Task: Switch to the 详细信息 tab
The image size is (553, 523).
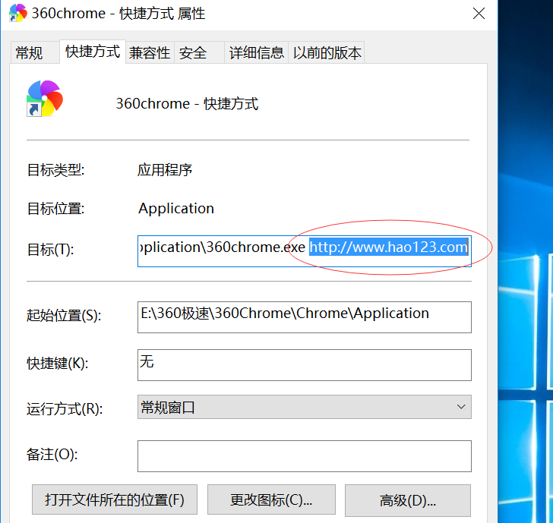Action: click(257, 53)
